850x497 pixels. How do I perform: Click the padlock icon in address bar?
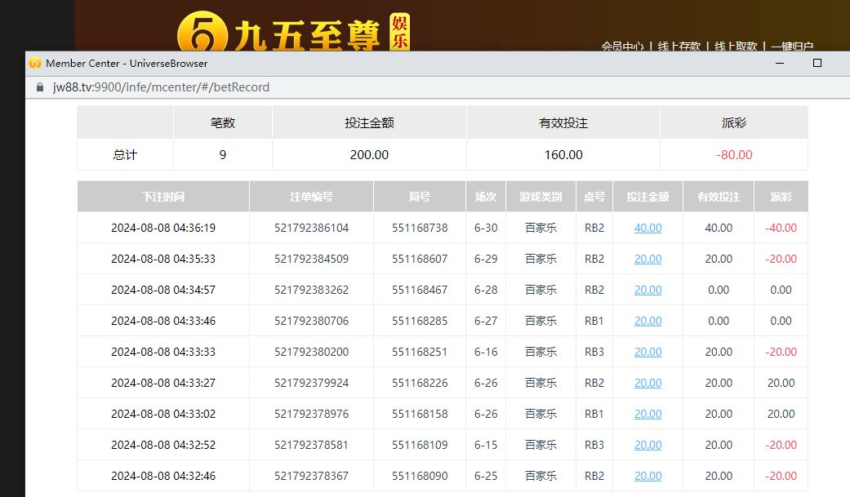click(x=38, y=87)
